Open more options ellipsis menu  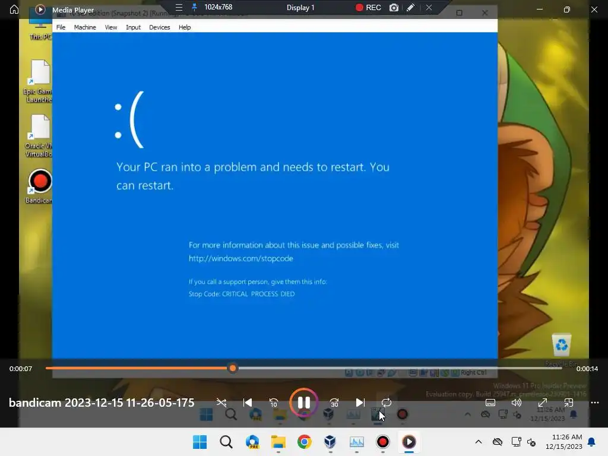point(595,403)
